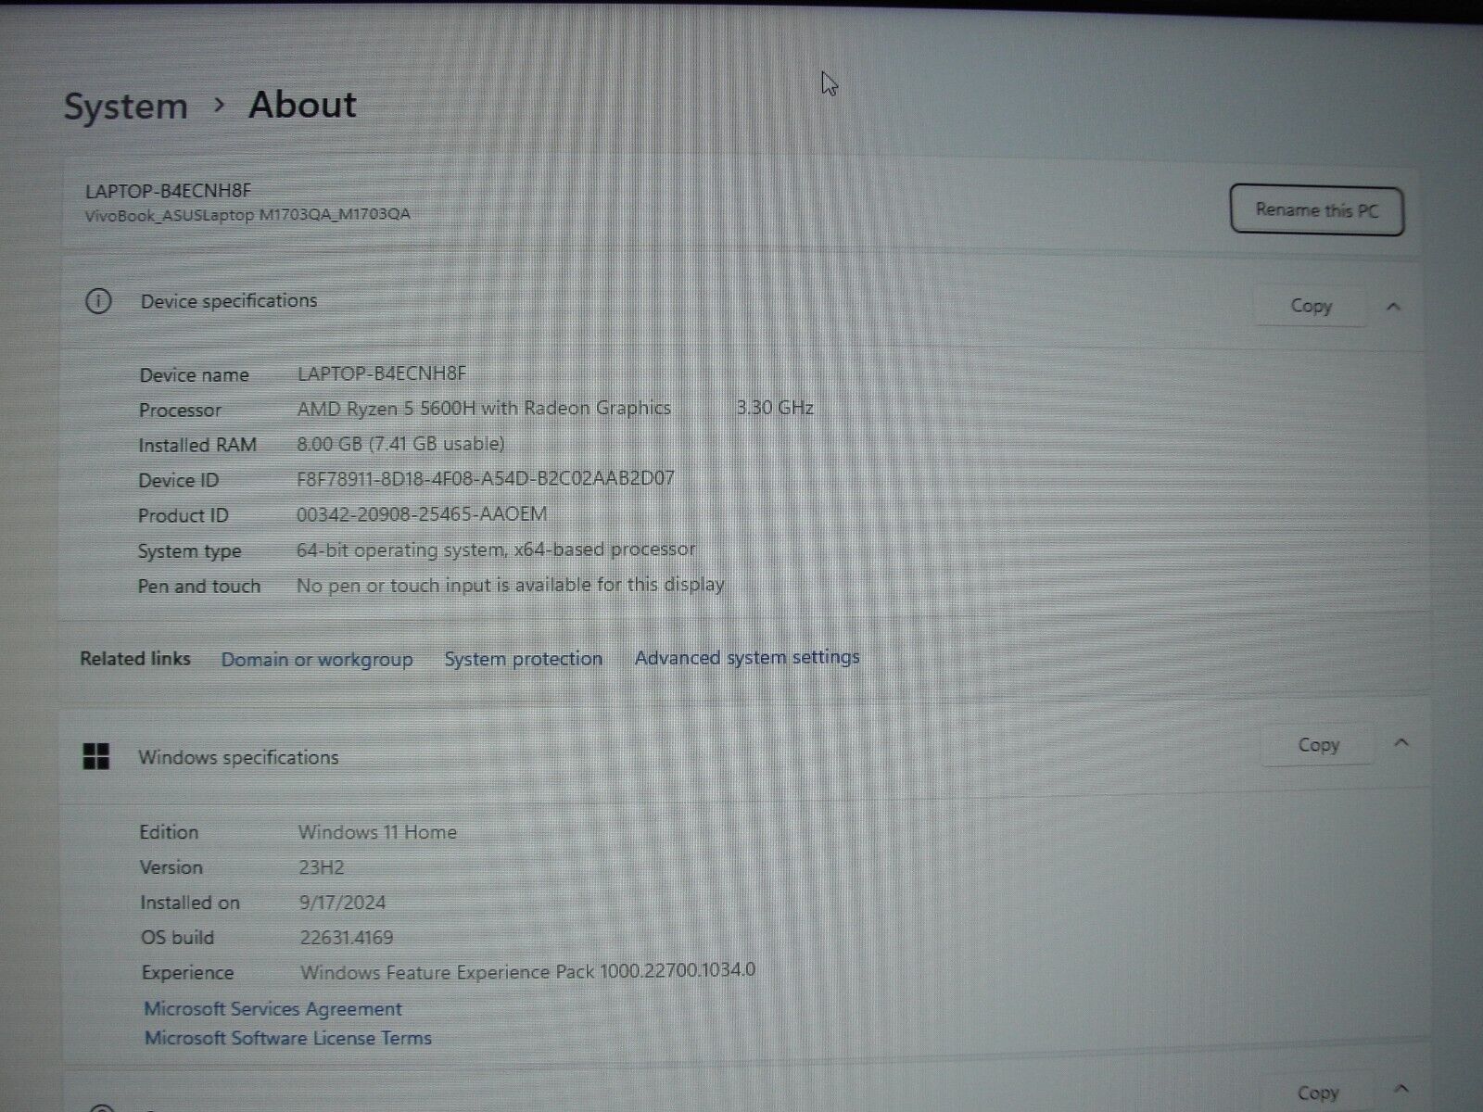Copy the Windows specifications details
The height and width of the screenshot is (1112, 1483).
tap(1318, 745)
